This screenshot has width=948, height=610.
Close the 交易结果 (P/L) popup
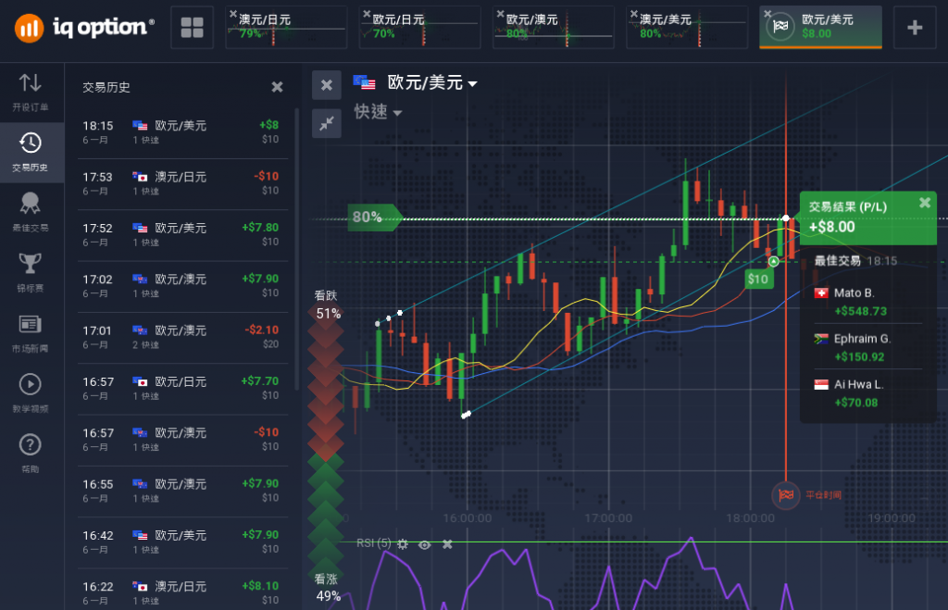click(x=924, y=203)
